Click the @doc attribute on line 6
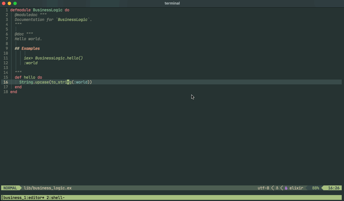 point(19,34)
